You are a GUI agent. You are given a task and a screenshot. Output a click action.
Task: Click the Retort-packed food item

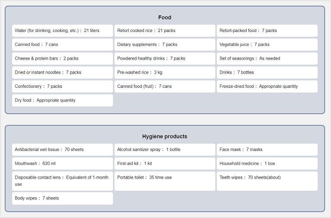click(267, 31)
